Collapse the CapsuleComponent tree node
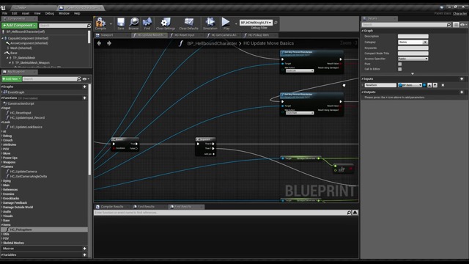The image size is (469, 264). 3,38
